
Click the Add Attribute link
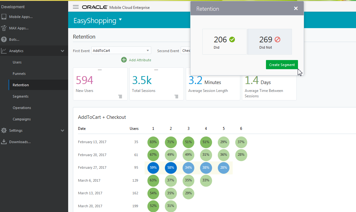[140, 60]
